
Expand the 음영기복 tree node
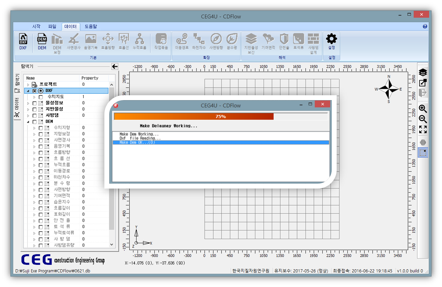[x=34, y=146]
